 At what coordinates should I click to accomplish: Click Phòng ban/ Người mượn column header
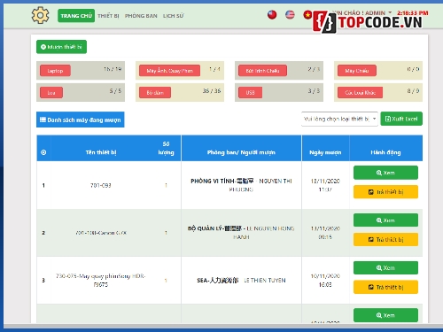(241, 152)
